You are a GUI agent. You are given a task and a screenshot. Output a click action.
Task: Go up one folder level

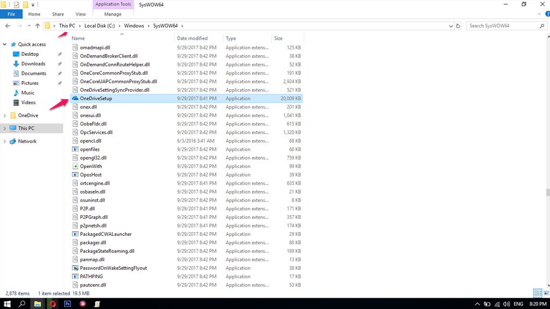pyautogui.click(x=38, y=26)
